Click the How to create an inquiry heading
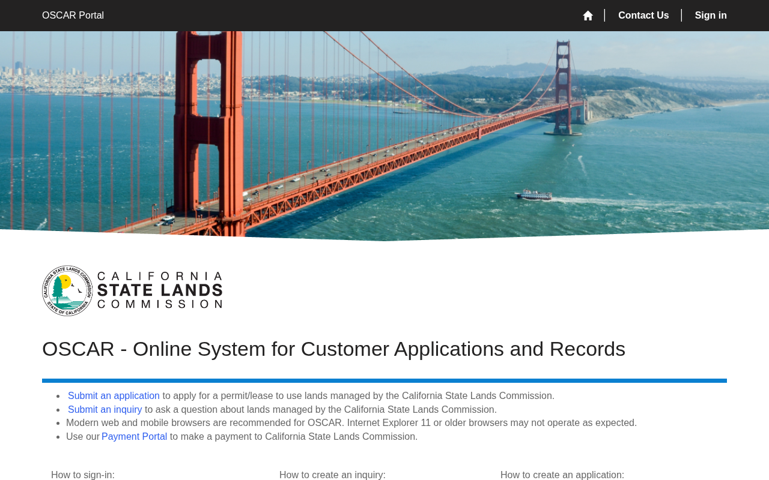The height and width of the screenshot is (480, 769). pyautogui.click(x=332, y=475)
